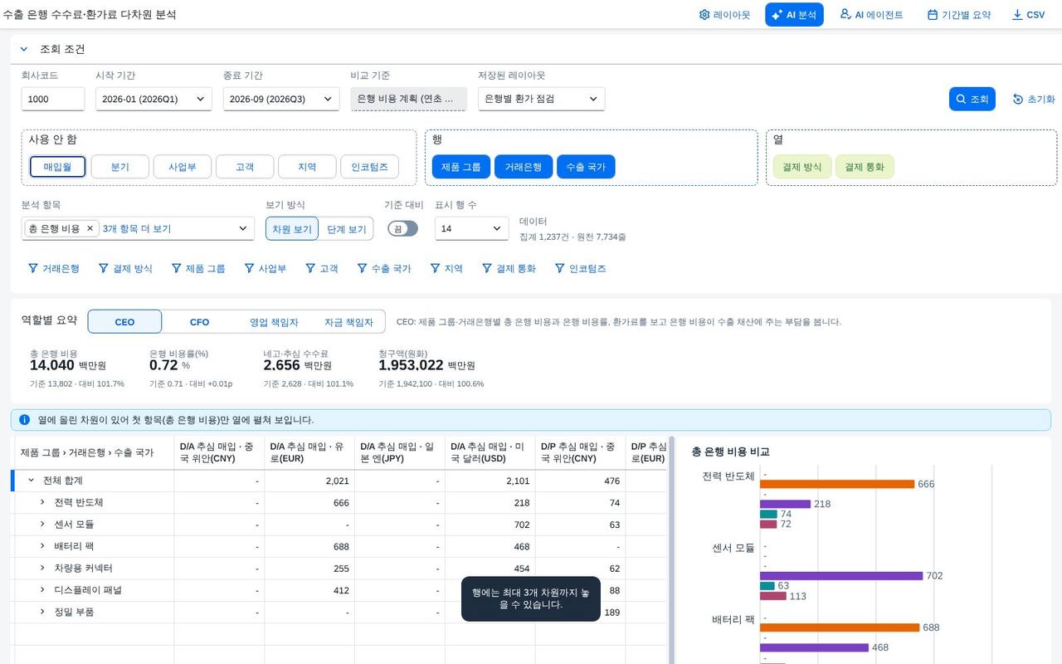Open the 결제 통화 funnel filter
This screenshot has width=1062, height=664.
[509, 269]
